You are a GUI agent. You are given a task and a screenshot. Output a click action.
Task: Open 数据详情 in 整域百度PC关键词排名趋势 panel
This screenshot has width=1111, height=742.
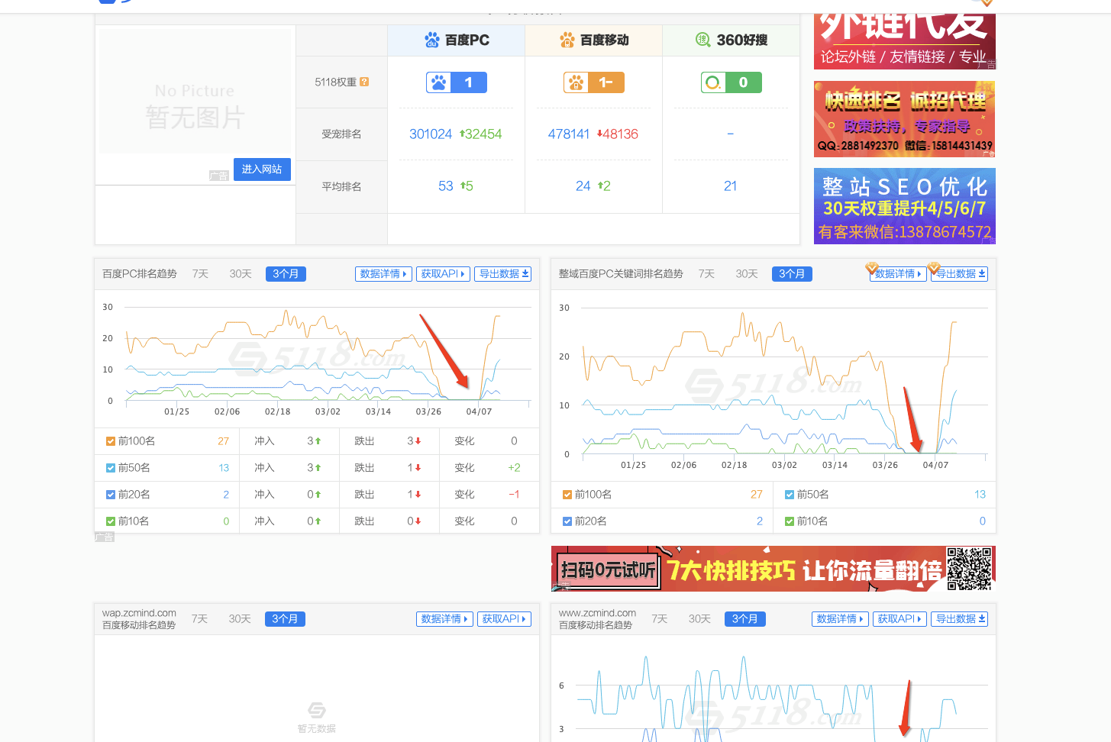899,274
